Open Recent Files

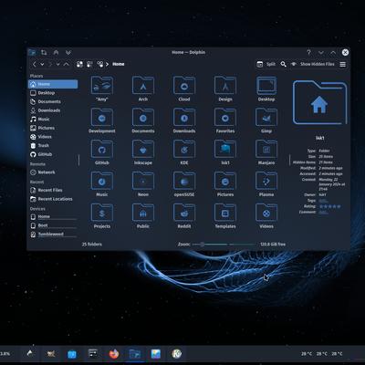pos(53,190)
